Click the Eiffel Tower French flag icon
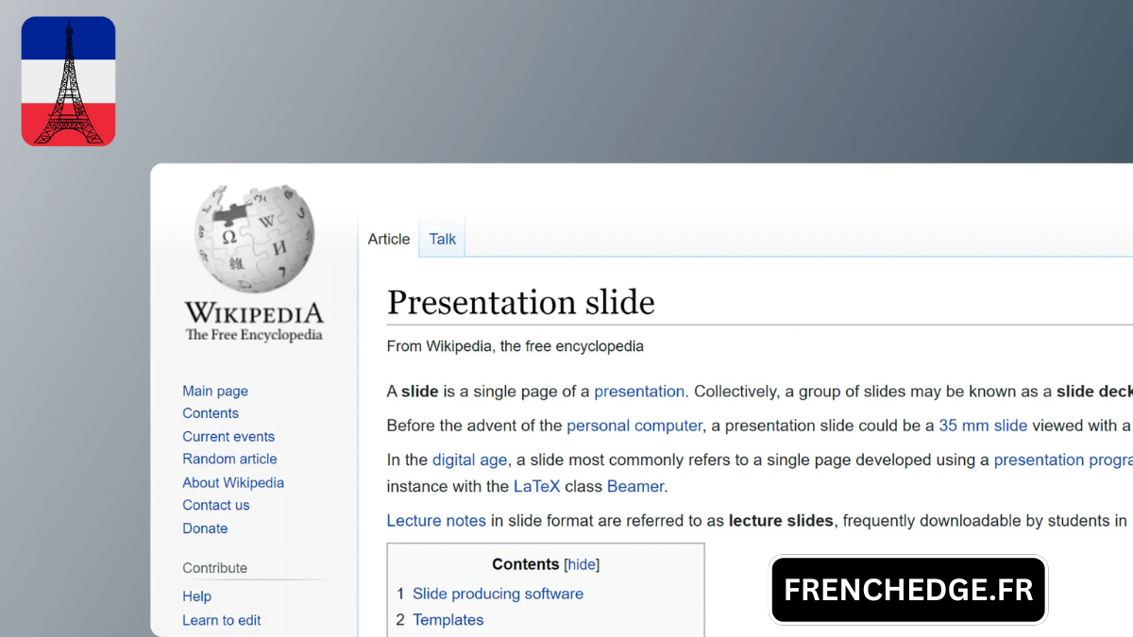Image resolution: width=1133 pixels, height=637 pixels. click(x=68, y=81)
